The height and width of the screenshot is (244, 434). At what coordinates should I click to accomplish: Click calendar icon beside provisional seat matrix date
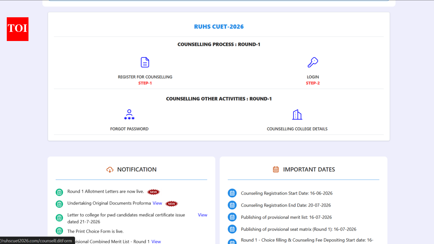pos(232,229)
